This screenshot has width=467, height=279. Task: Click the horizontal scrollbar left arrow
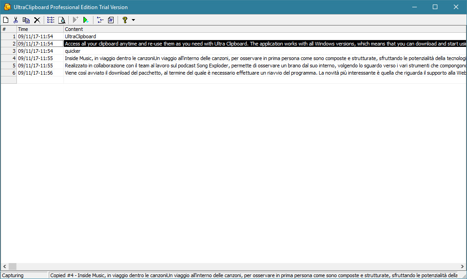pos(4,266)
